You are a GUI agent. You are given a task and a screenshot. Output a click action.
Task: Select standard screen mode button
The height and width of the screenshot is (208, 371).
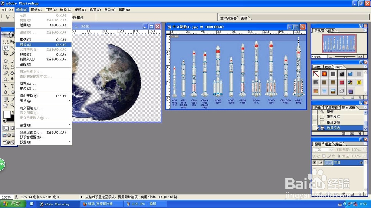pyautogui.click(x=4, y=135)
